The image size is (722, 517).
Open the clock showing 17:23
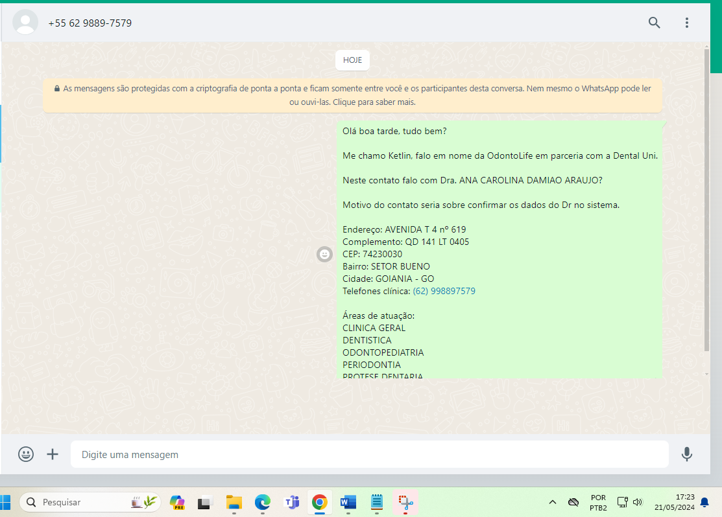(x=675, y=502)
